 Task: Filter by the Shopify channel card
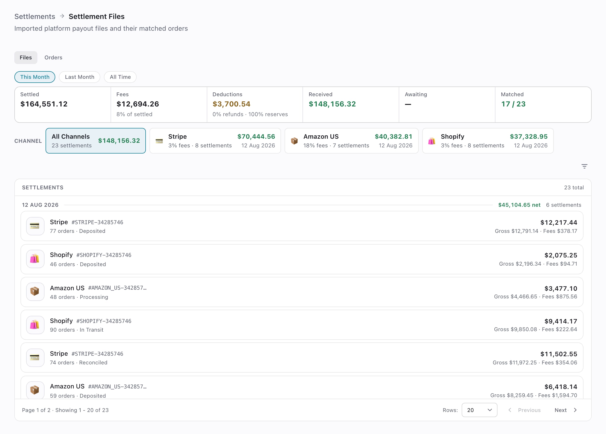point(488,141)
